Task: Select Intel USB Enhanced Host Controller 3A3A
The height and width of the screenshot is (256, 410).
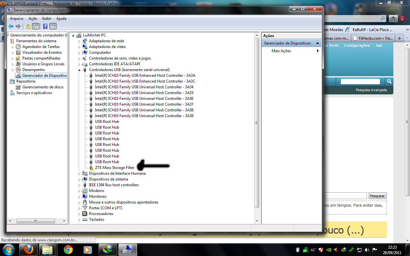Action: tap(145, 76)
